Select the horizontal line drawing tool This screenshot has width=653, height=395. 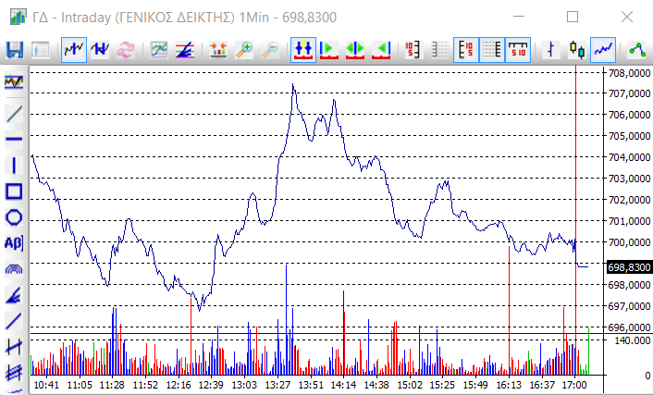(14, 139)
